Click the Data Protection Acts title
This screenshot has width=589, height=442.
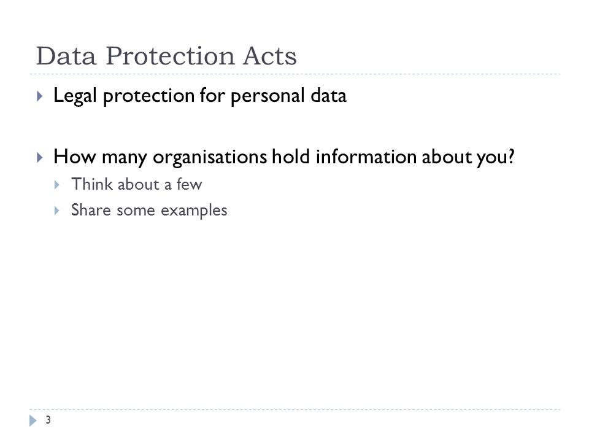pyautogui.click(x=166, y=56)
